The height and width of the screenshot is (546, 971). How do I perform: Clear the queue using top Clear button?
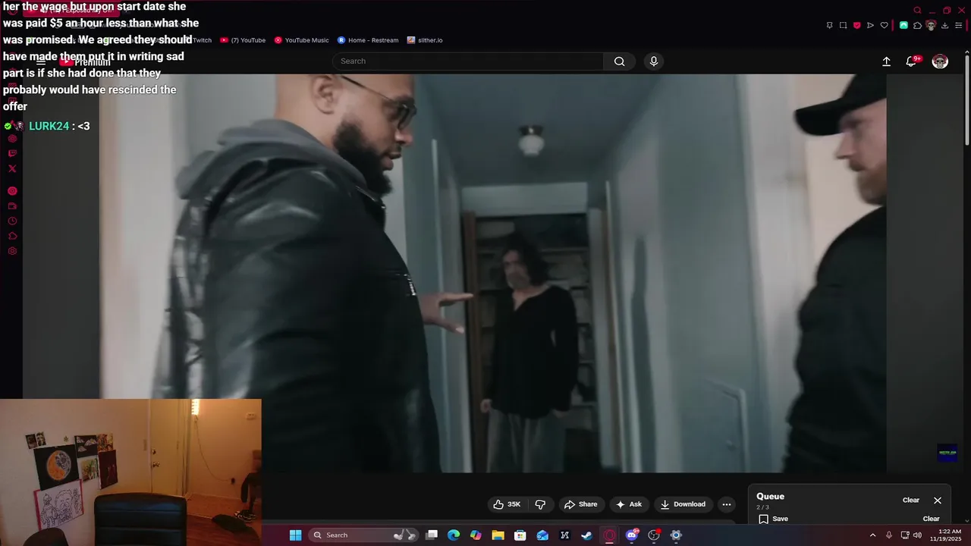[x=911, y=500]
